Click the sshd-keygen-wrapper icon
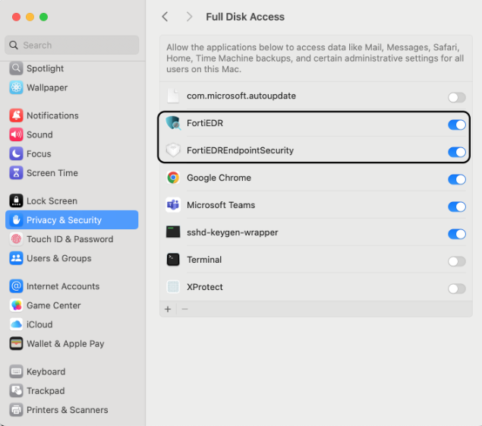 coord(173,233)
